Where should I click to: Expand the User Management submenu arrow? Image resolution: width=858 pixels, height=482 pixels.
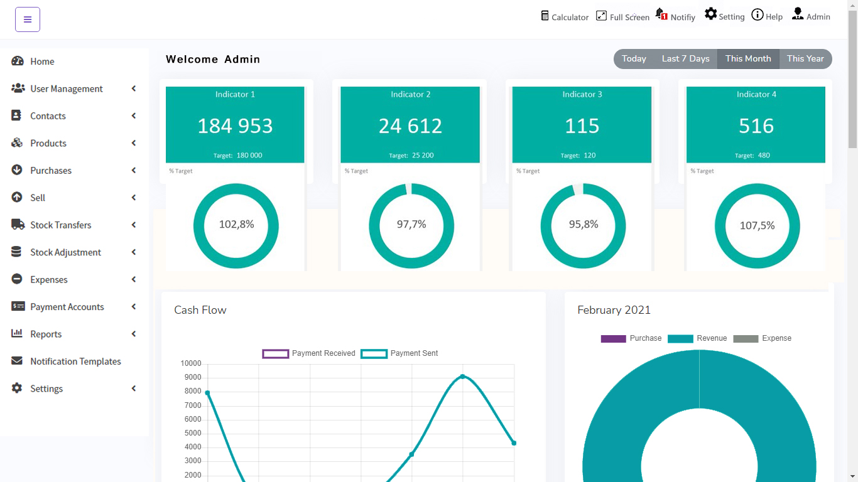[134, 88]
